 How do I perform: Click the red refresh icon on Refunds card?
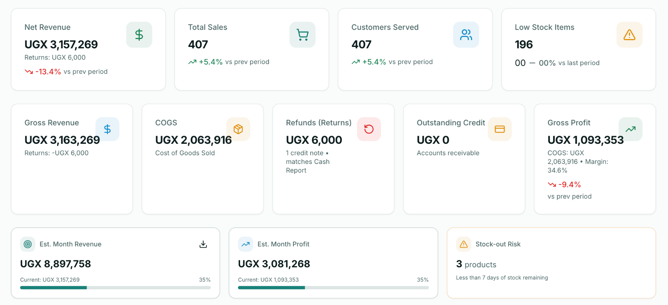(369, 129)
